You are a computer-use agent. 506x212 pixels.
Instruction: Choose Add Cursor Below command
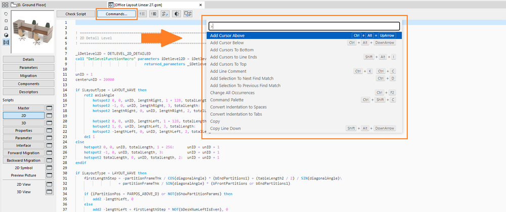(x=304, y=42)
